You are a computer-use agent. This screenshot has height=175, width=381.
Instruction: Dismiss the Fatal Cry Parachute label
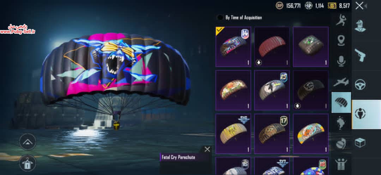point(207,149)
